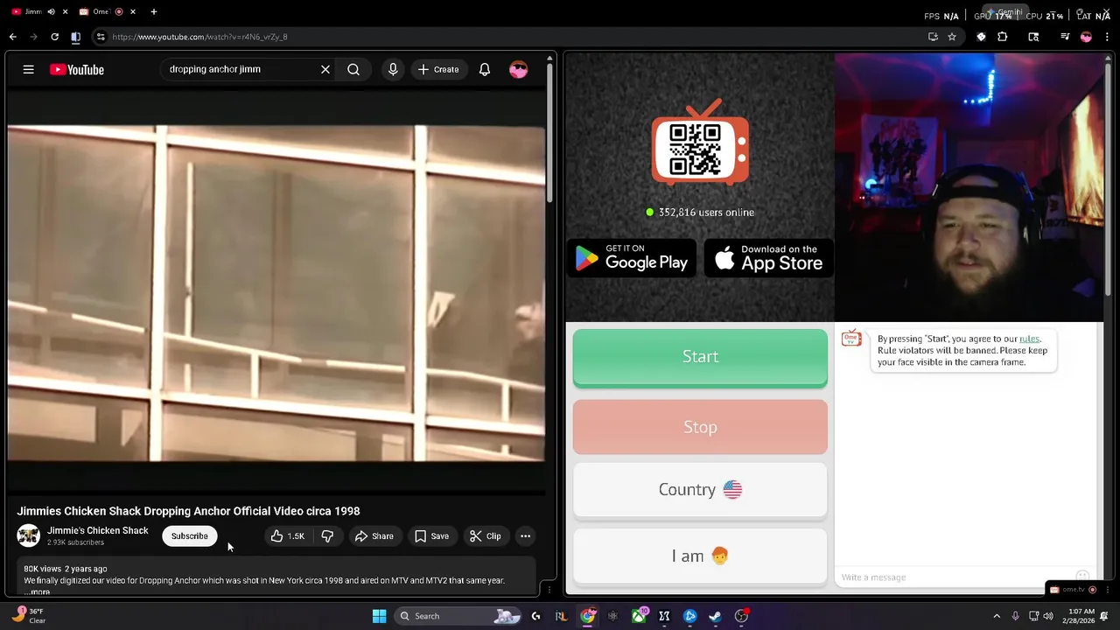Toggle the browser sidebar panel icon

pyautogui.click(x=75, y=37)
